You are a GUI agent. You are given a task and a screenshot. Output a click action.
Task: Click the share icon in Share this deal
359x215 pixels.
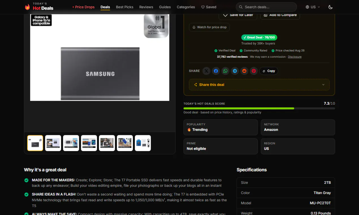click(195, 85)
